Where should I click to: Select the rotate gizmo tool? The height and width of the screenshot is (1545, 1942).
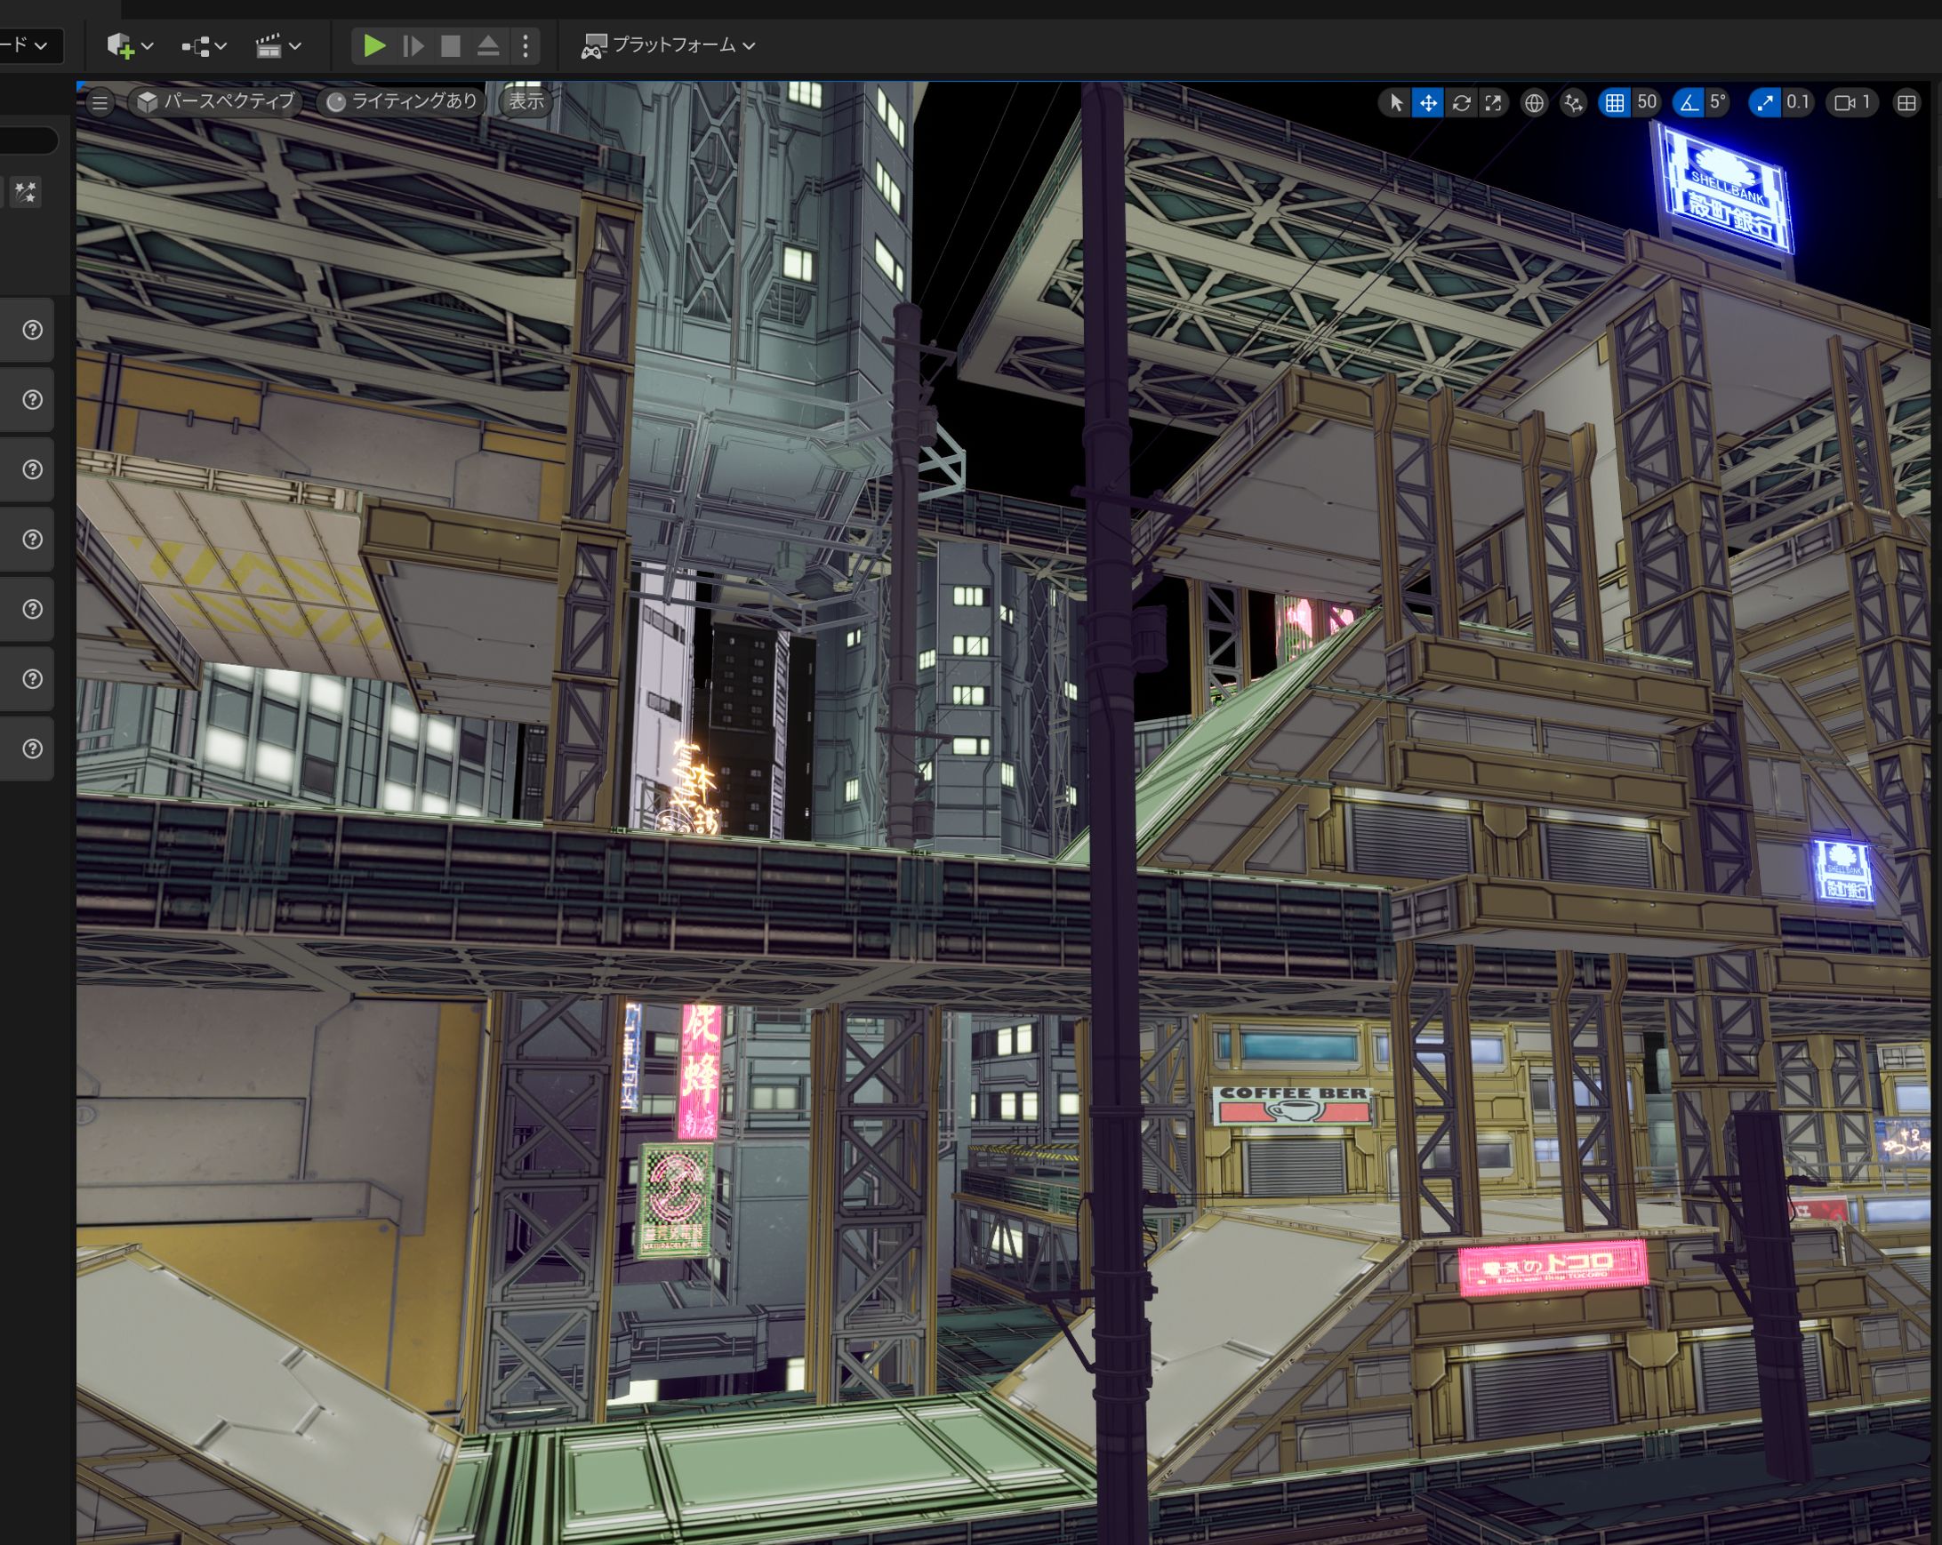pos(1461,103)
